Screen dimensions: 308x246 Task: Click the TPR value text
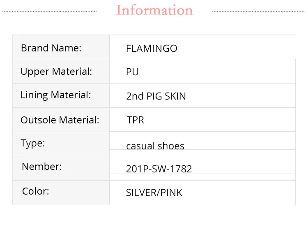tap(135, 120)
